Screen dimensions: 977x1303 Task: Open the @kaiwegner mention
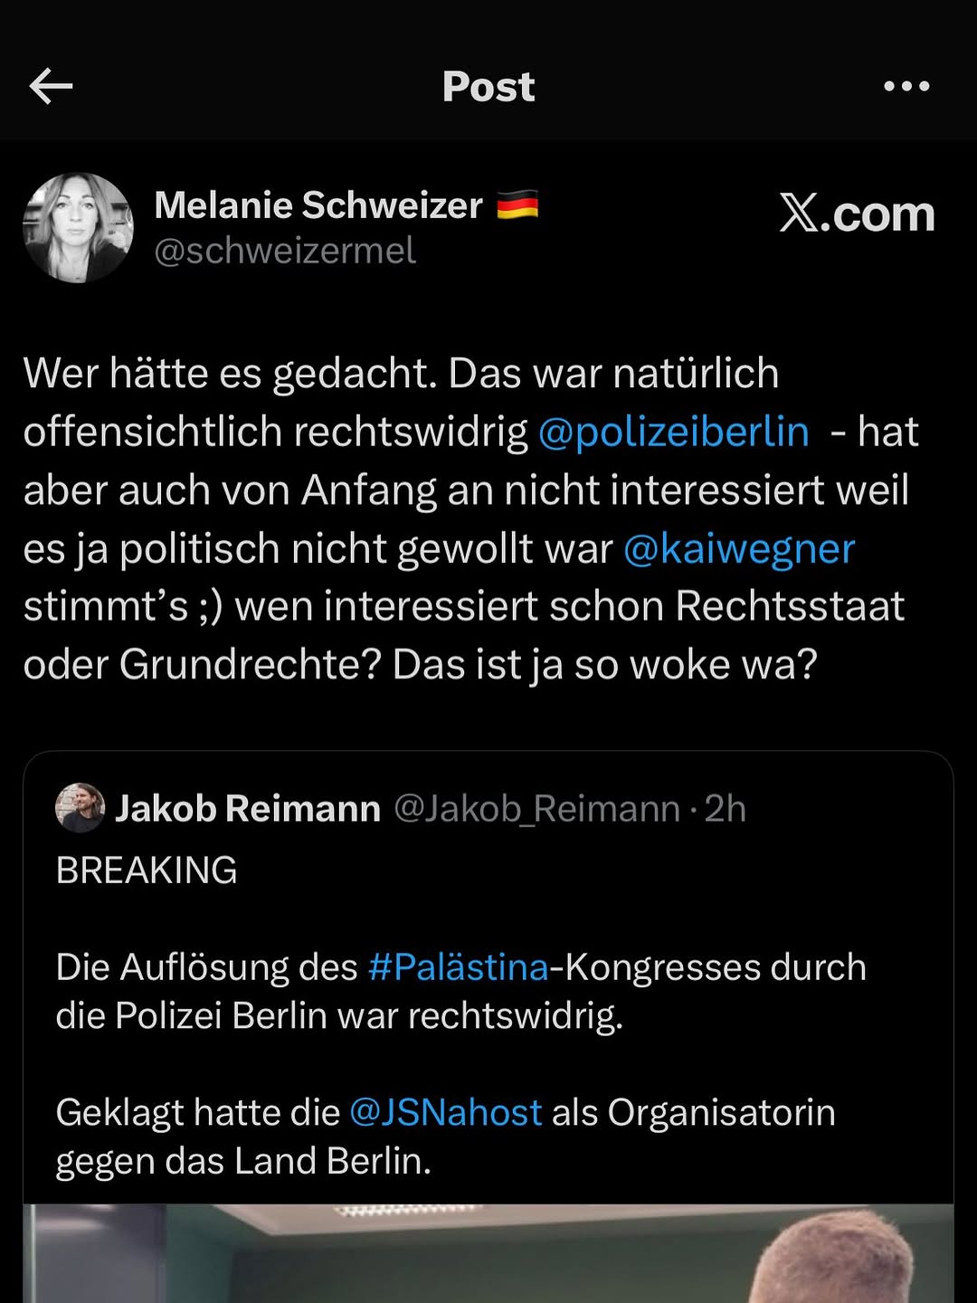[739, 549]
